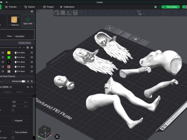Click the Auto orient toolbar icon
Image resolution: width=187 pixels, height=140 pixels.
[x=69, y=13]
